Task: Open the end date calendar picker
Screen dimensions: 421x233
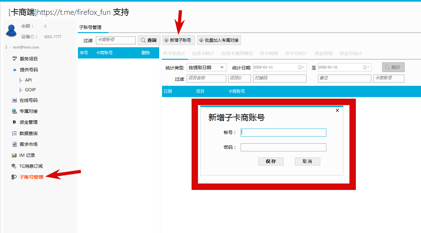Action: (x=366, y=67)
